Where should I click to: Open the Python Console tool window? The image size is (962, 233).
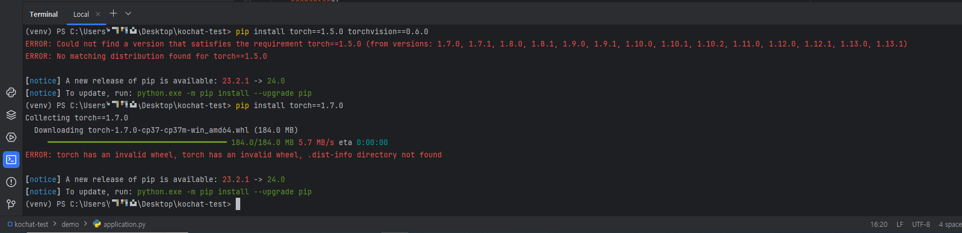tap(11, 92)
